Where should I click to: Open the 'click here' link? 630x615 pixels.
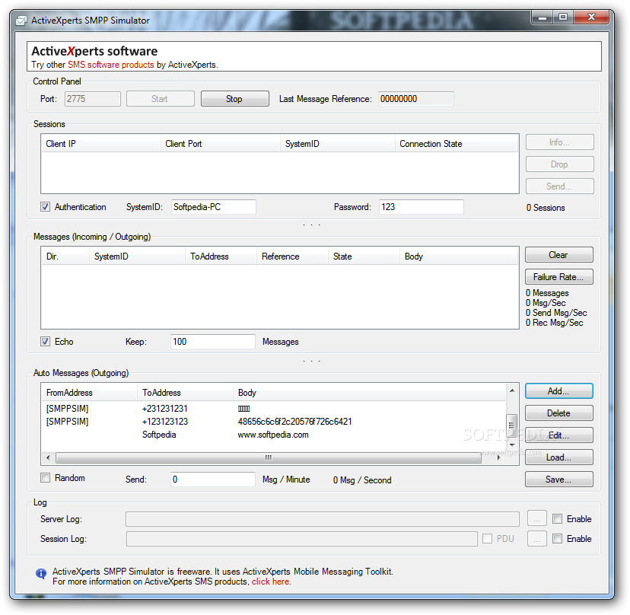(x=270, y=582)
